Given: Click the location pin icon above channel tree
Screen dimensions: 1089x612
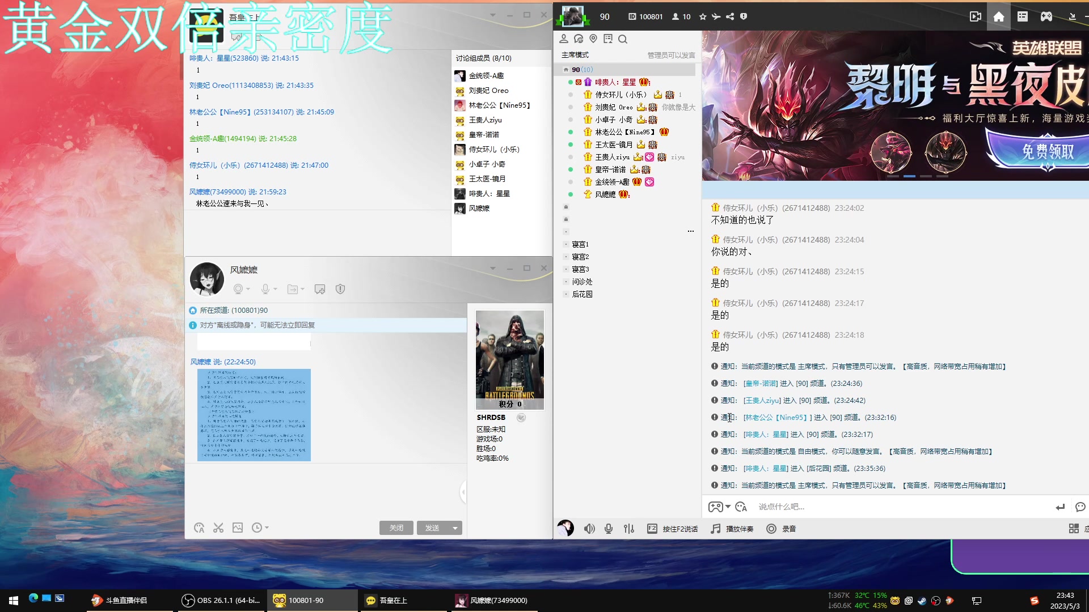Looking at the screenshot, I should pos(593,39).
